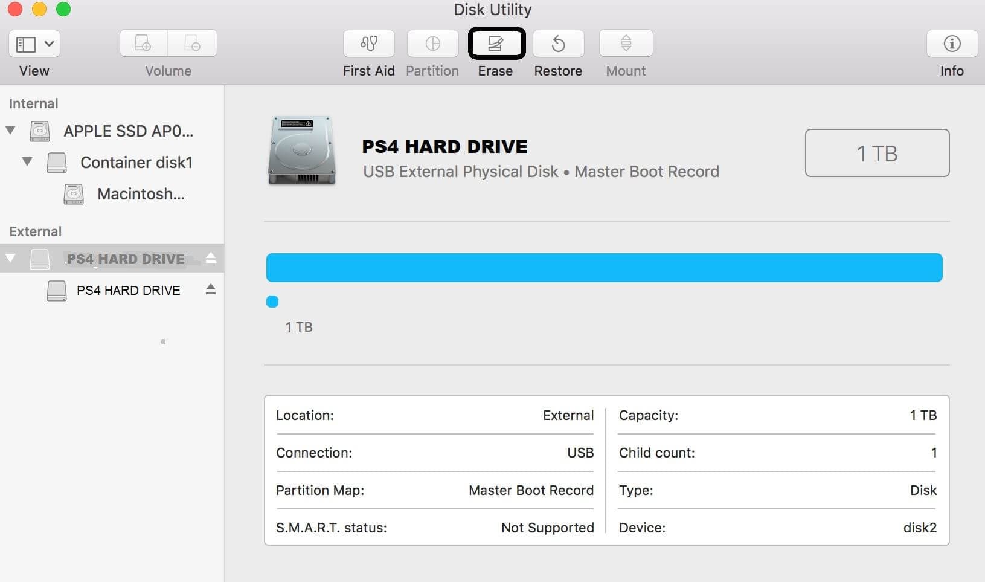This screenshot has width=985, height=582.
Task: Click the Master Boot Record partition map value
Action: click(x=531, y=490)
